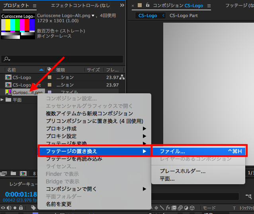Click the back arrow beside CS-Logo breadcrumb
The width and height of the screenshot is (254, 214).
(163, 15)
